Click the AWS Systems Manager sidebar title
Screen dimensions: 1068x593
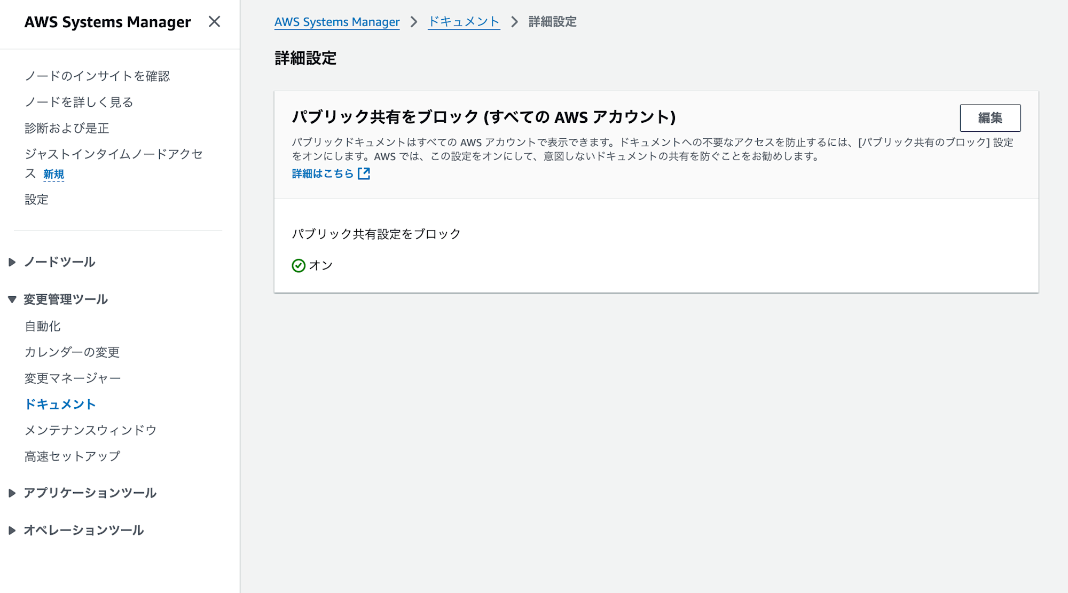point(108,22)
